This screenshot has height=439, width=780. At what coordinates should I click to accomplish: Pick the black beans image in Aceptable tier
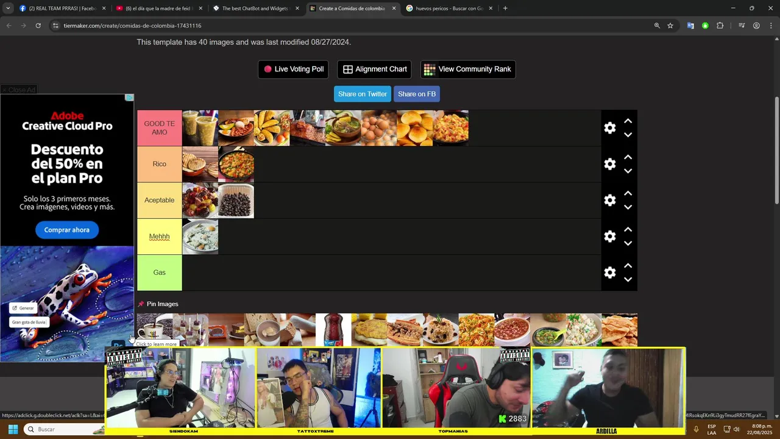click(x=236, y=200)
